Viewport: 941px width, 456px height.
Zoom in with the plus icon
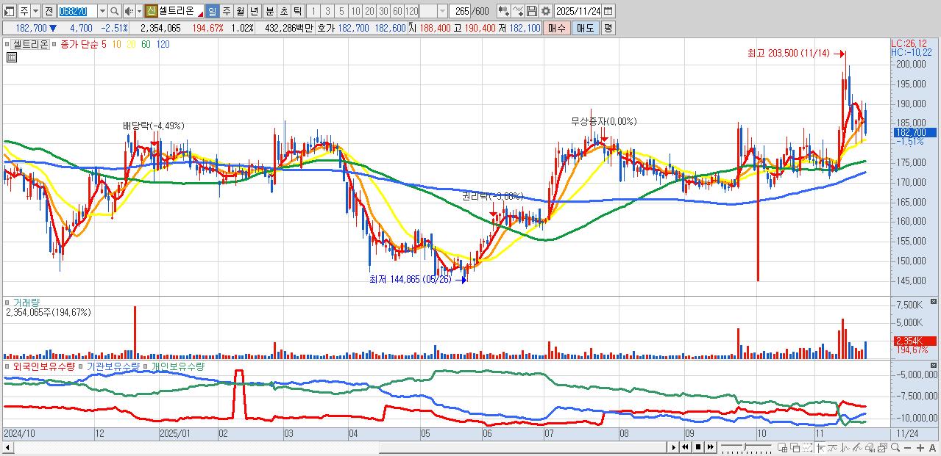click(920, 448)
